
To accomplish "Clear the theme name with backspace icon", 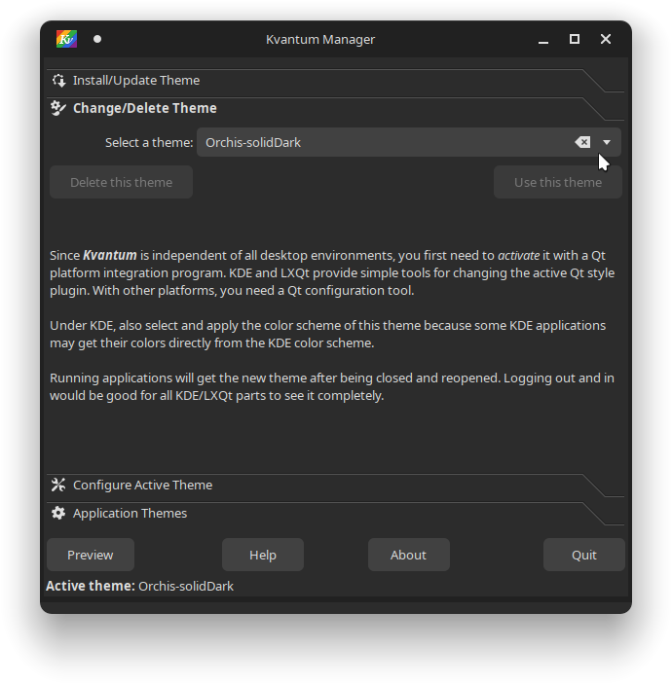I will coord(582,142).
